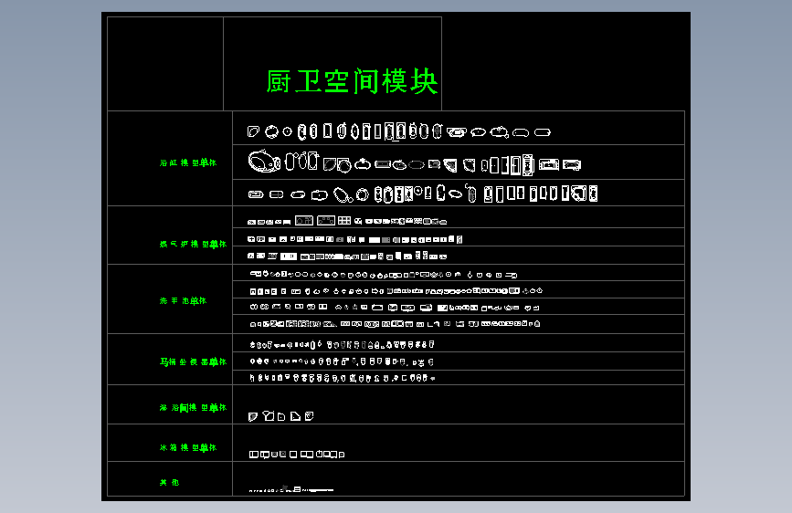Click the 浴缸模型单体 row label

(188, 162)
